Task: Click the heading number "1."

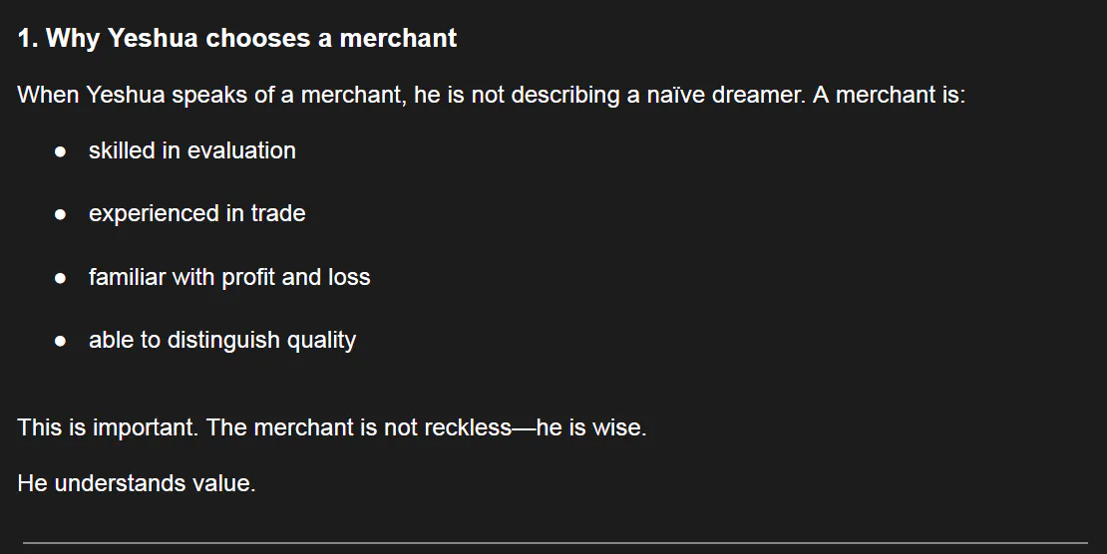Action: [x=28, y=39]
